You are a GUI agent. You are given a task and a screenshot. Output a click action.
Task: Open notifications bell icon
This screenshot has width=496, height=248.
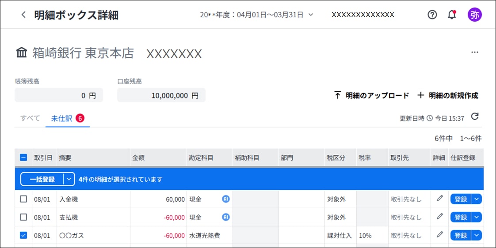452,15
